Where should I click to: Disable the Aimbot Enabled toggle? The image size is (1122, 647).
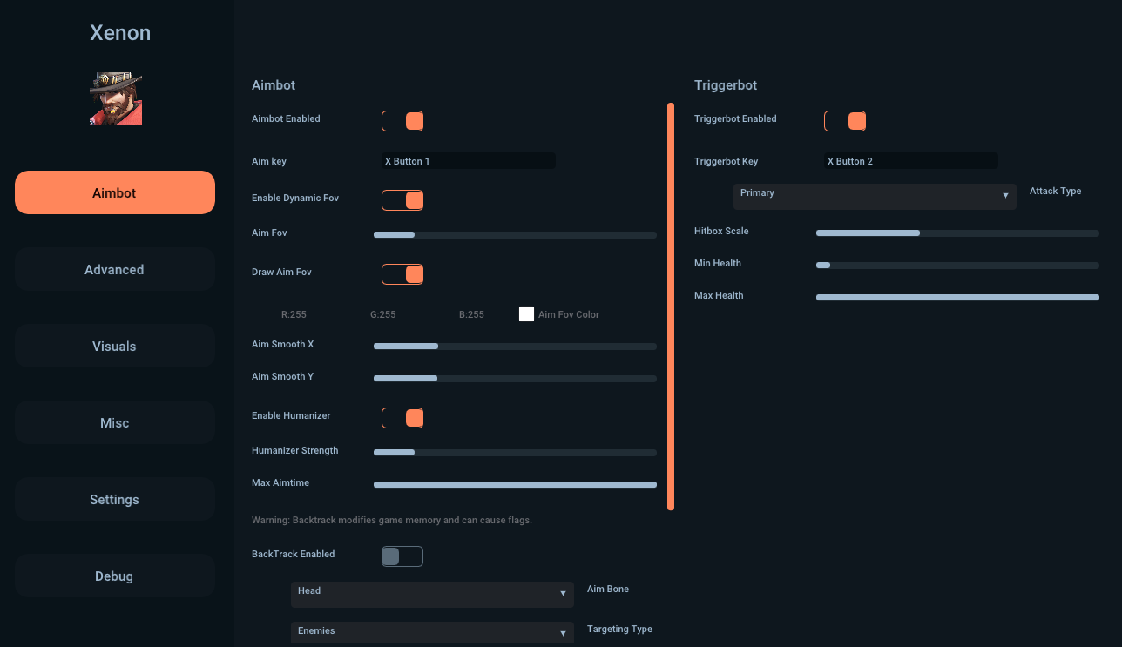click(x=402, y=121)
